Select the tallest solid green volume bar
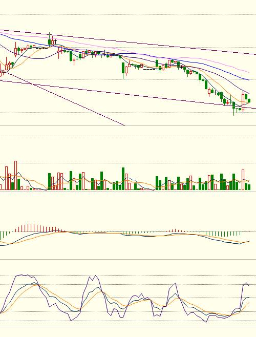The width and height of the screenshot is (256, 337). coord(123,179)
